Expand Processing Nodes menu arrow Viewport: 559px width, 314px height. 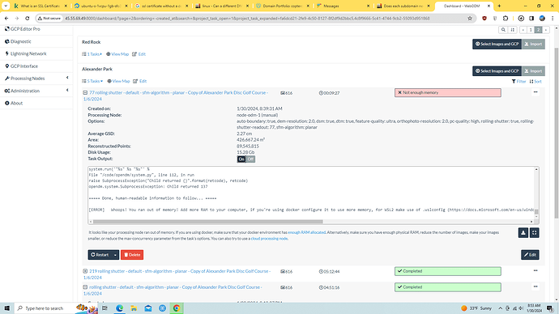point(67,78)
